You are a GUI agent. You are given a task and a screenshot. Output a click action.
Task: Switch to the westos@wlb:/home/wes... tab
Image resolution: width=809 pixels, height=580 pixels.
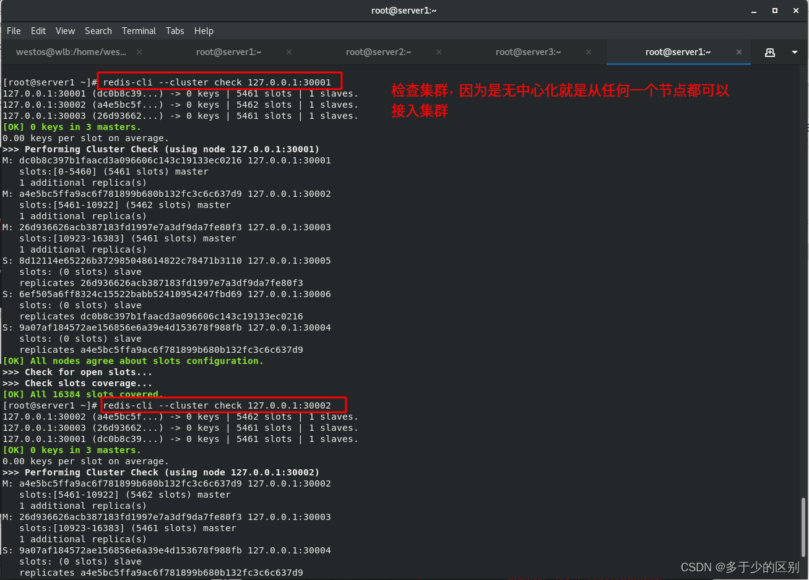pos(71,52)
